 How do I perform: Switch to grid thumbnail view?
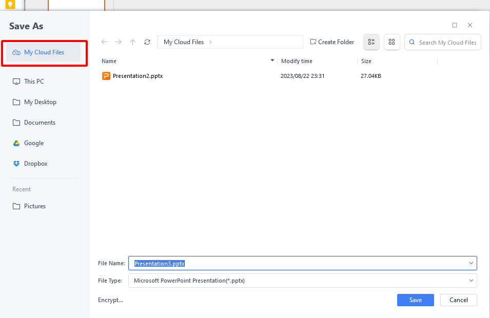pos(392,42)
